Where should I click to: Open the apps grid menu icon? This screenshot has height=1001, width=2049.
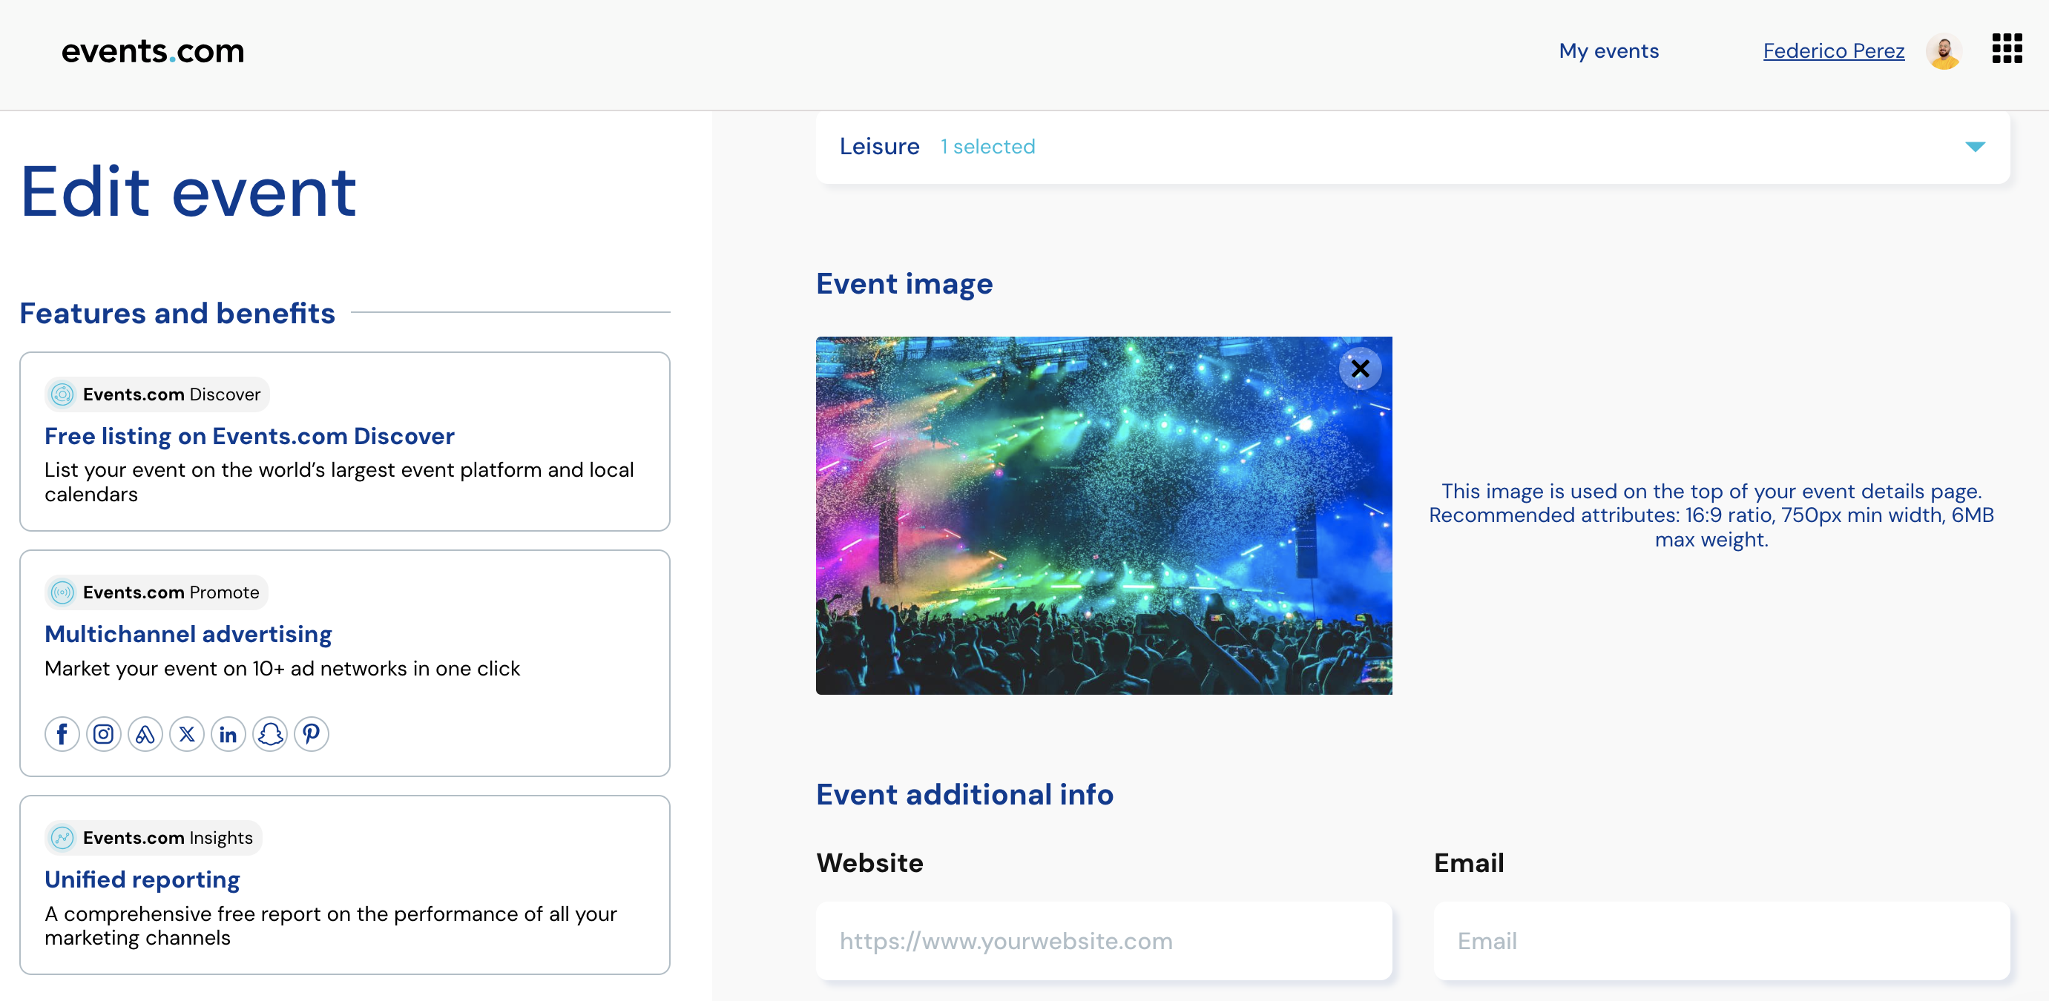click(x=2006, y=48)
